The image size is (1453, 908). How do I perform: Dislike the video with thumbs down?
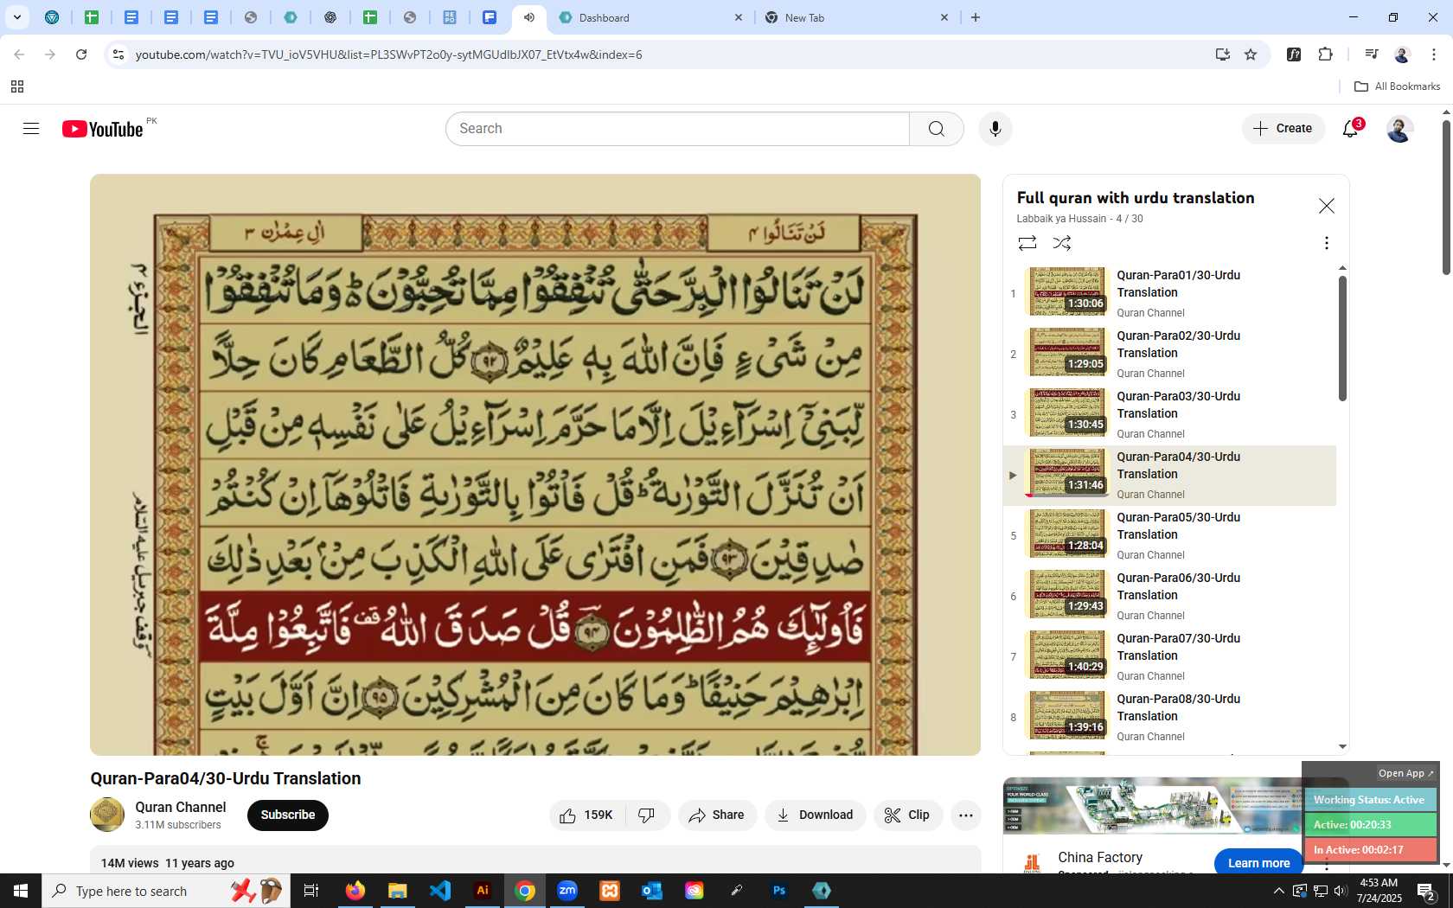coord(647,815)
